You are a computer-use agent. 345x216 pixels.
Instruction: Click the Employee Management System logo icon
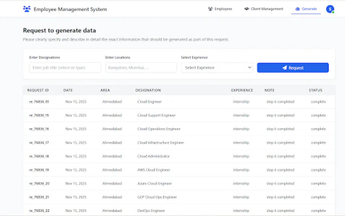(27, 9)
